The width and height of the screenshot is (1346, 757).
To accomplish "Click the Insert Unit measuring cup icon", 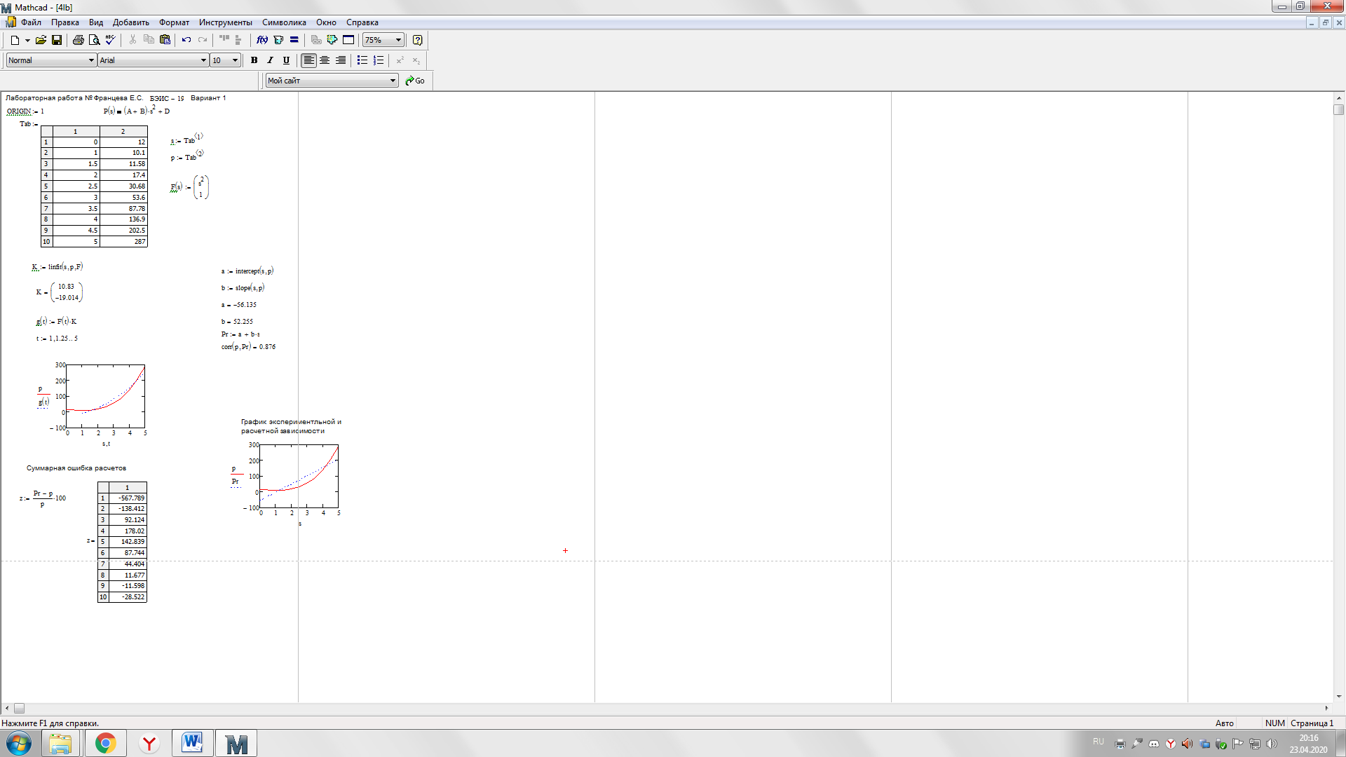I will coord(278,40).
